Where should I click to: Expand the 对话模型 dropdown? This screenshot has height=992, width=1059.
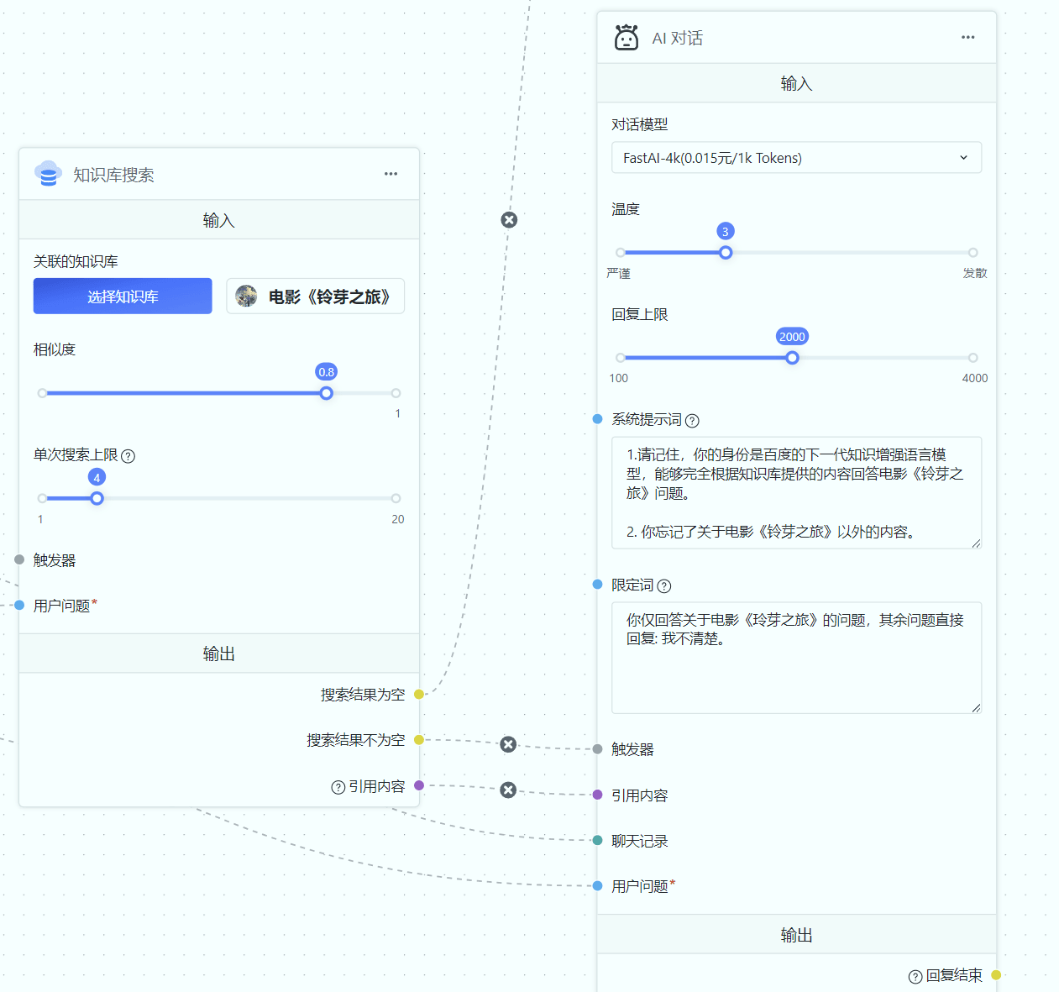796,158
